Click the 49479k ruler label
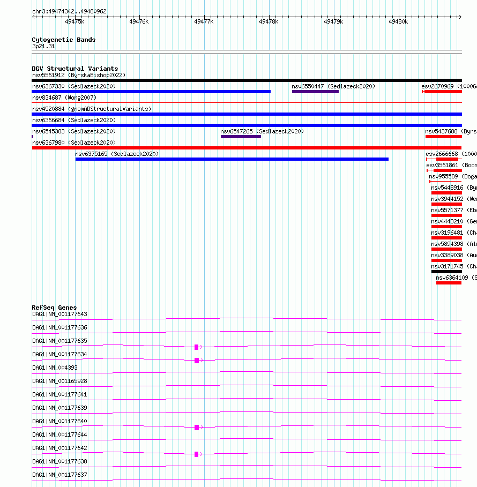477x487 pixels. [333, 22]
